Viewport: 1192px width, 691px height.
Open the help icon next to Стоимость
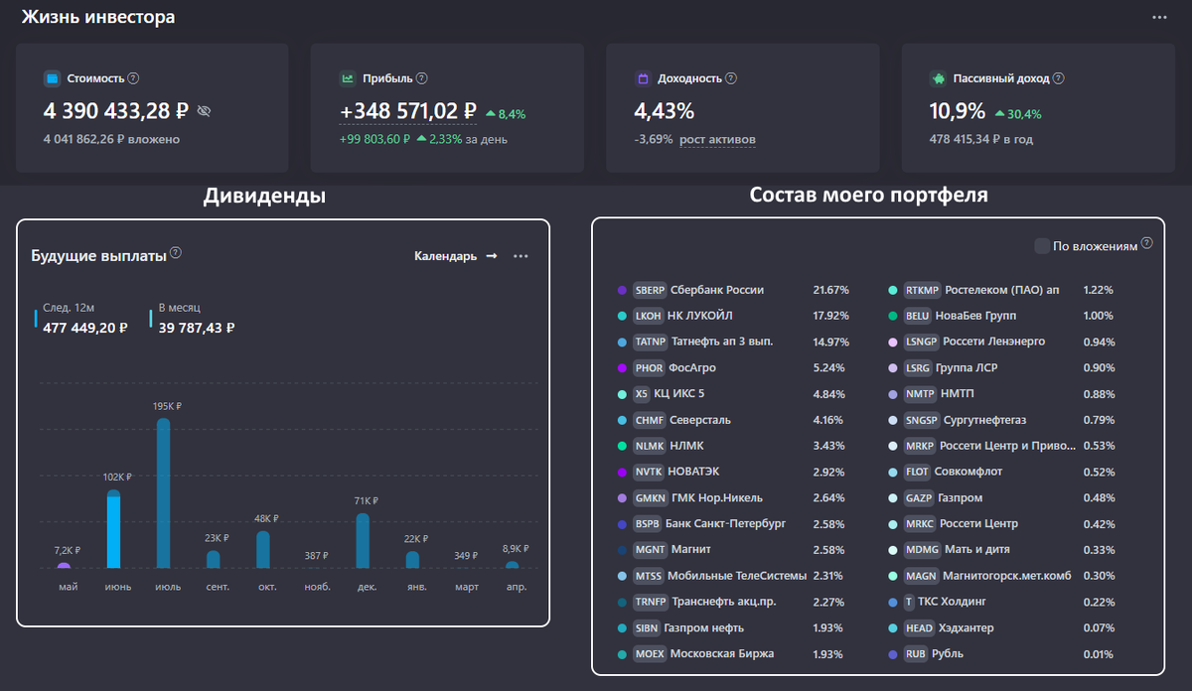[133, 78]
